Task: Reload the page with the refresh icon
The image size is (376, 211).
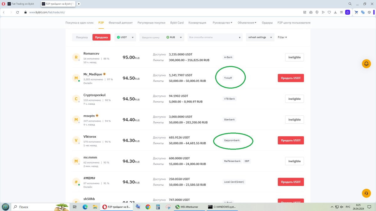Action: [18, 12]
